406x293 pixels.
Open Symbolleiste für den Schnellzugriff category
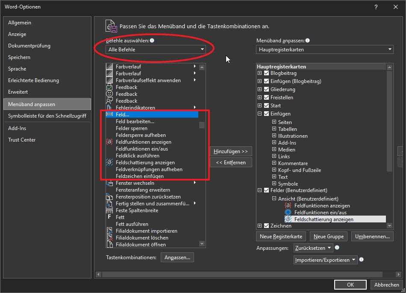point(47,116)
